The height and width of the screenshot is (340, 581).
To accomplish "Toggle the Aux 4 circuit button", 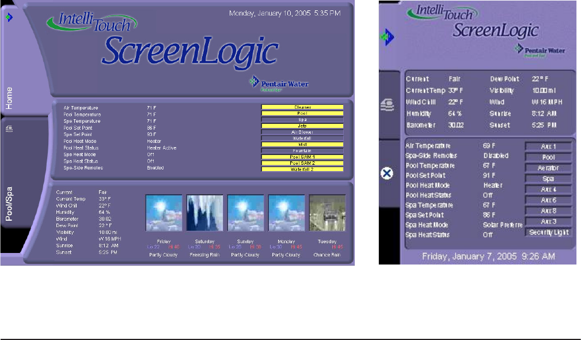I will tap(548, 190).
